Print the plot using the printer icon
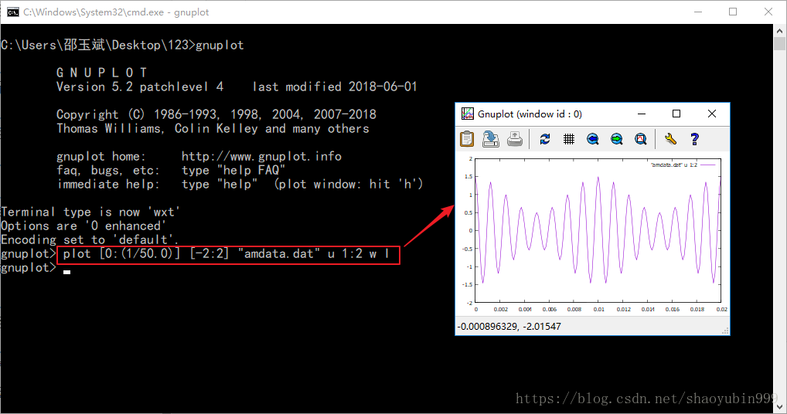Viewport: 787px width, 414px height. point(515,139)
